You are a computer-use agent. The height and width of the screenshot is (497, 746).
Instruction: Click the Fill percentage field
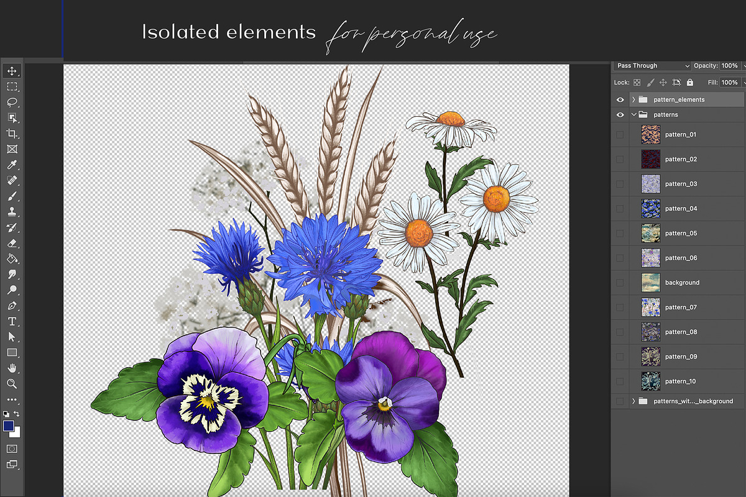[x=730, y=82]
